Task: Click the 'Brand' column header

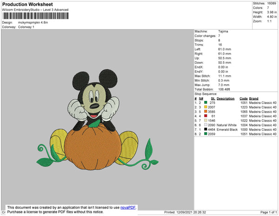Action: (253, 99)
